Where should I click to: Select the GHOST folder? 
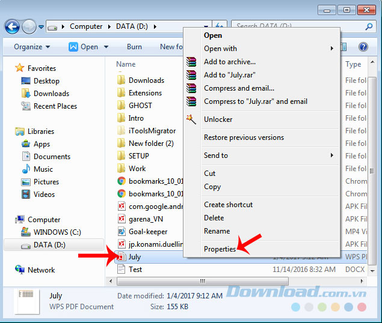click(140, 106)
